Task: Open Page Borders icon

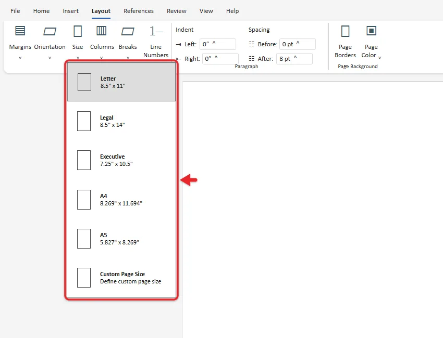Action: point(345,31)
